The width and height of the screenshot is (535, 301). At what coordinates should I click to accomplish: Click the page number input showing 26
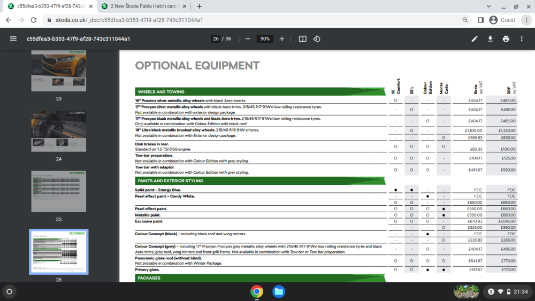click(x=215, y=39)
